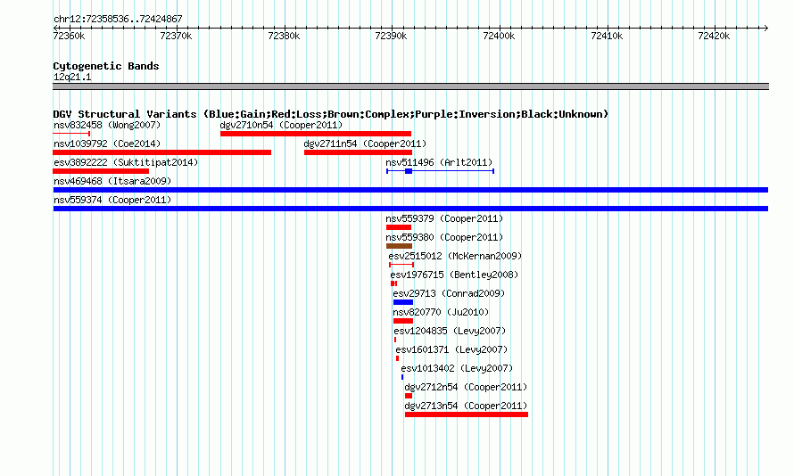Click the 12q21.1 band label
This screenshot has width=794, height=476.
click(x=72, y=77)
